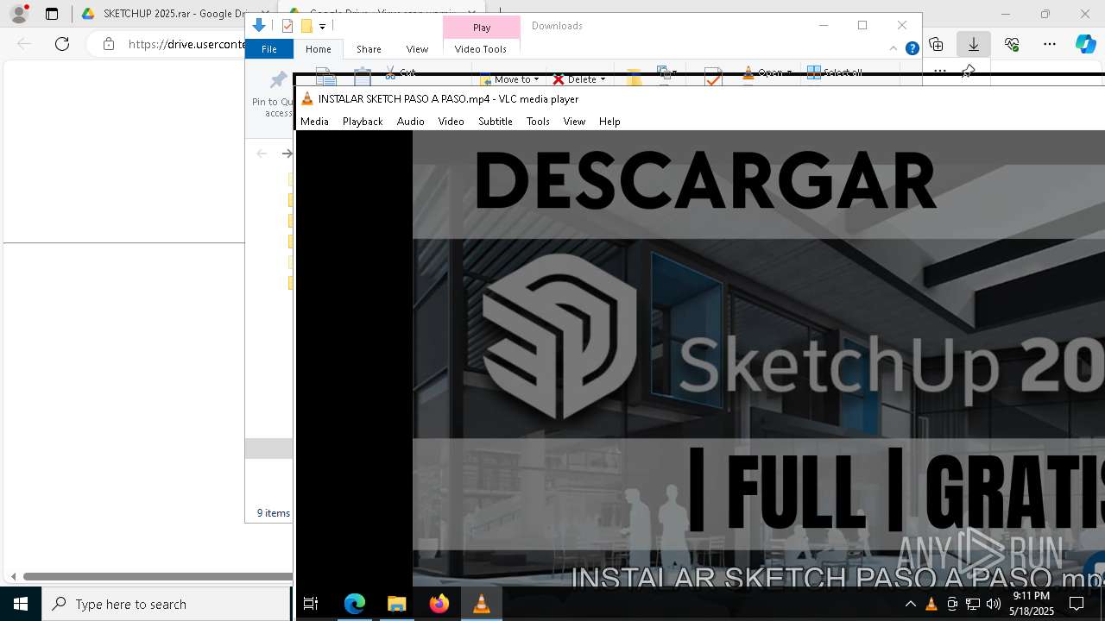Open the VLC Subtitle menu
The height and width of the screenshot is (621, 1105).
[496, 122]
